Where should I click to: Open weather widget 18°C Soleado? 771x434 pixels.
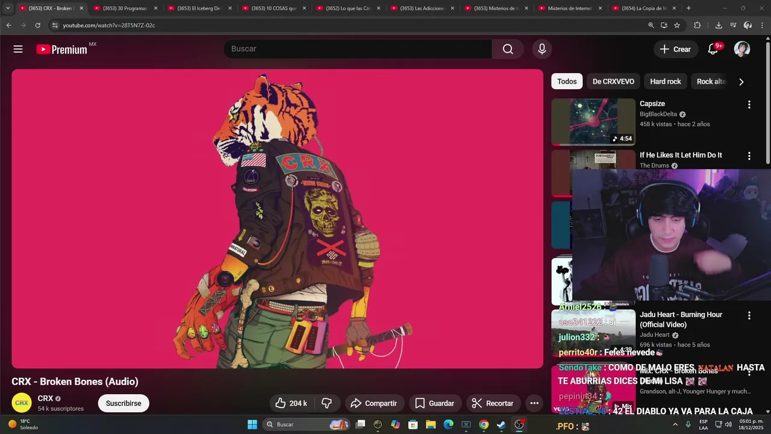coord(23,424)
